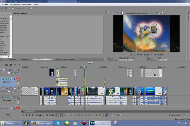Toggle Lock Envelopes to Events icon
Image resolution: width=190 pixels, height=126 pixels.
click(118, 115)
